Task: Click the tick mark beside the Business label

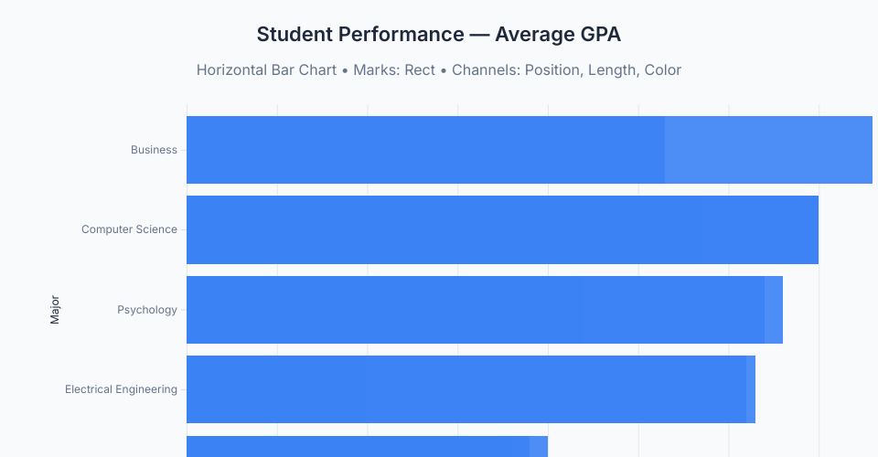Action: 183,150
